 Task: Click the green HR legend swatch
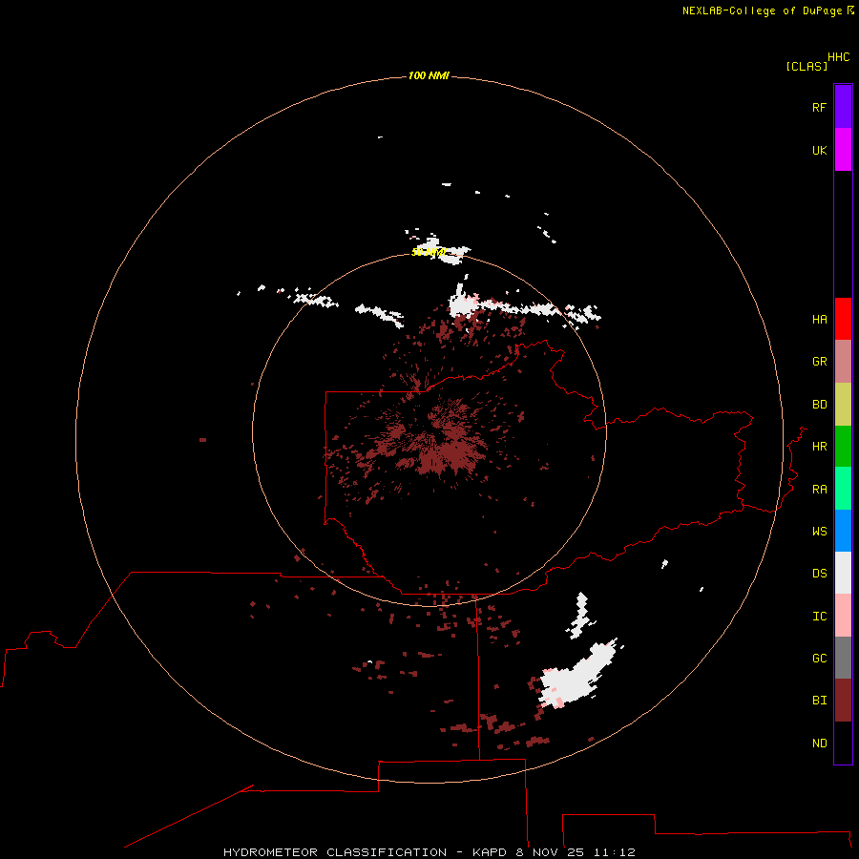tap(843, 446)
